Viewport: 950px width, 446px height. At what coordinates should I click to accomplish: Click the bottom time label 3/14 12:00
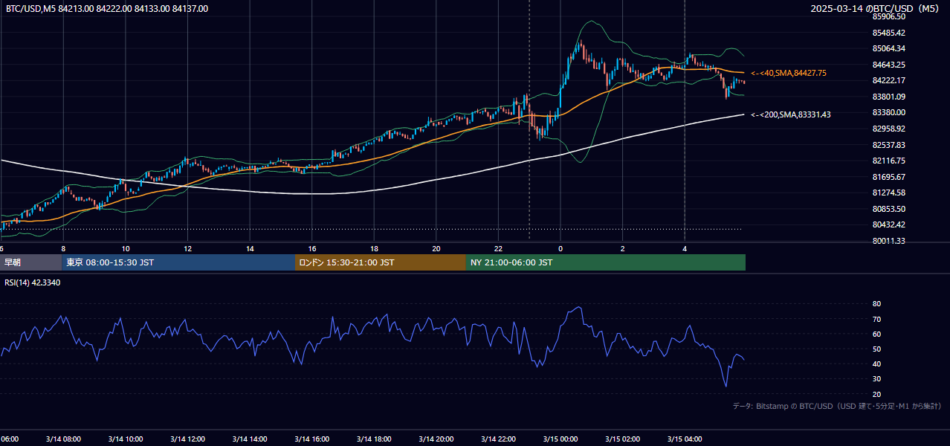coord(187,439)
